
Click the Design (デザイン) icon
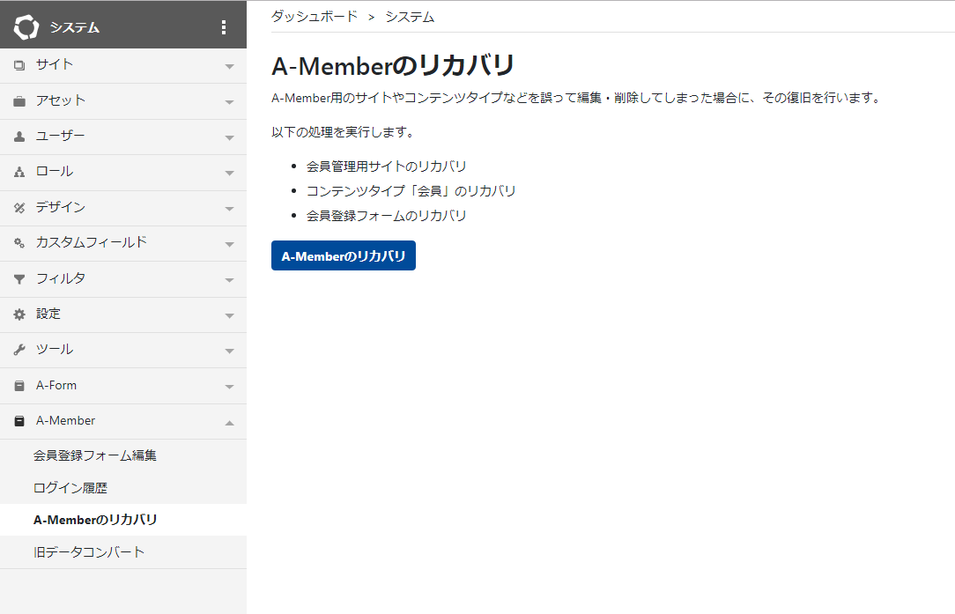[19, 208]
